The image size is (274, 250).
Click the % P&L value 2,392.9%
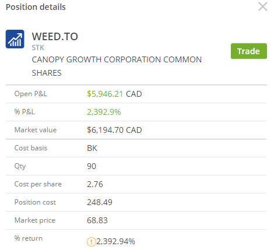click(x=104, y=112)
